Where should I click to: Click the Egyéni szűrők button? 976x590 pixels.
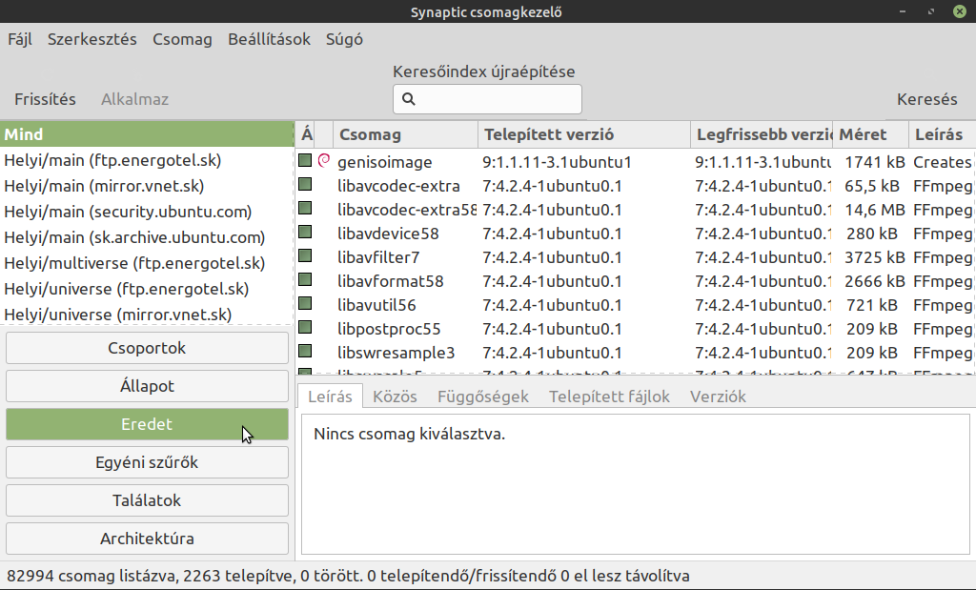point(147,462)
